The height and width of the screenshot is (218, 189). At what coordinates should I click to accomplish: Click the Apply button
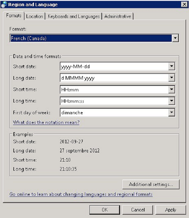[170, 210]
